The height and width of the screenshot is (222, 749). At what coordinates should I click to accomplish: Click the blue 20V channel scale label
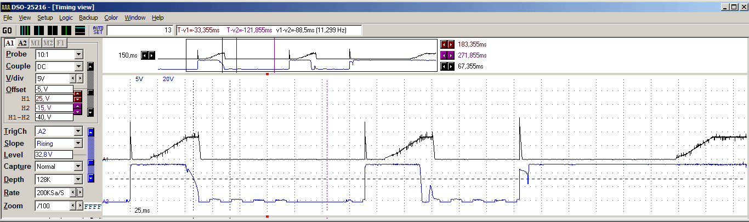pyautogui.click(x=168, y=79)
